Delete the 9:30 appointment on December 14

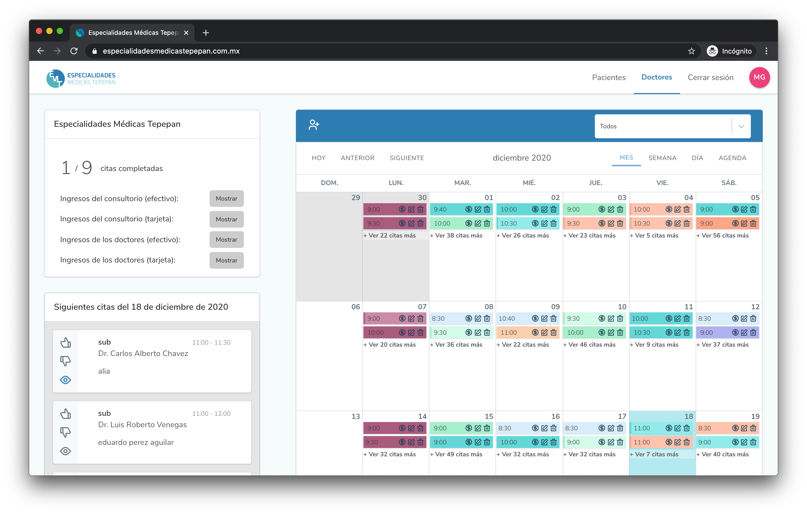click(420, 442)
